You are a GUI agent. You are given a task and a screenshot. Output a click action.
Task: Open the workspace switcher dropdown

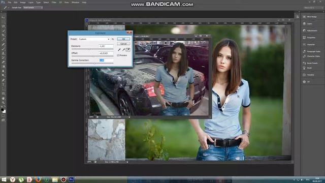click(313, 8)
